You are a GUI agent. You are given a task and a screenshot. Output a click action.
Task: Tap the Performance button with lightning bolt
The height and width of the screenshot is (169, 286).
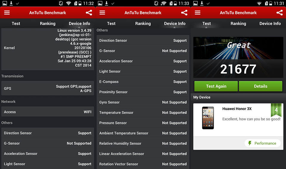click(262, 143)
